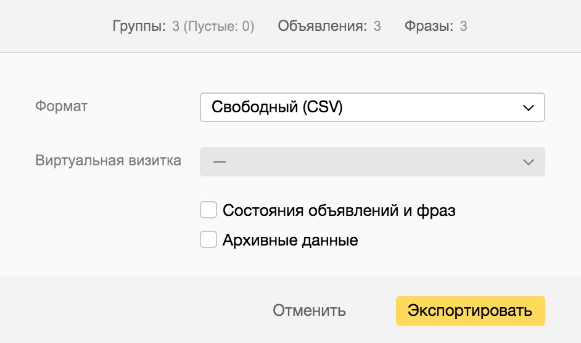581x343 pixels.
Task: Open the Формат dropdown showing Свободный (CSV)
Action: tap(372, 107)
